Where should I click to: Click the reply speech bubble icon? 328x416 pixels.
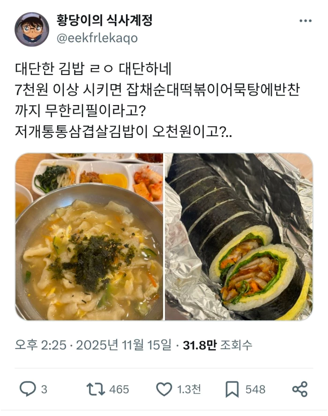pos(28,389)
